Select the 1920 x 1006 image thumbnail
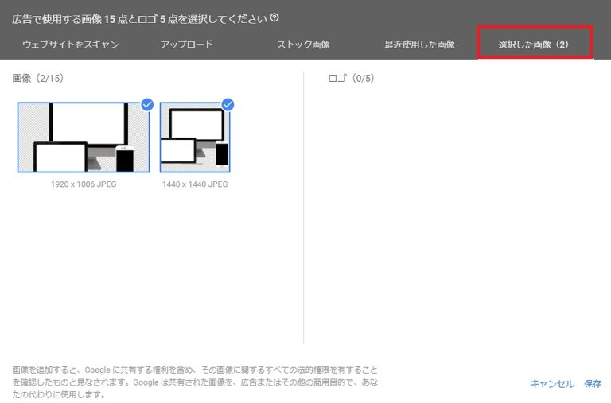Viewport: 611px width, 403px height. [x=83, y=138]
